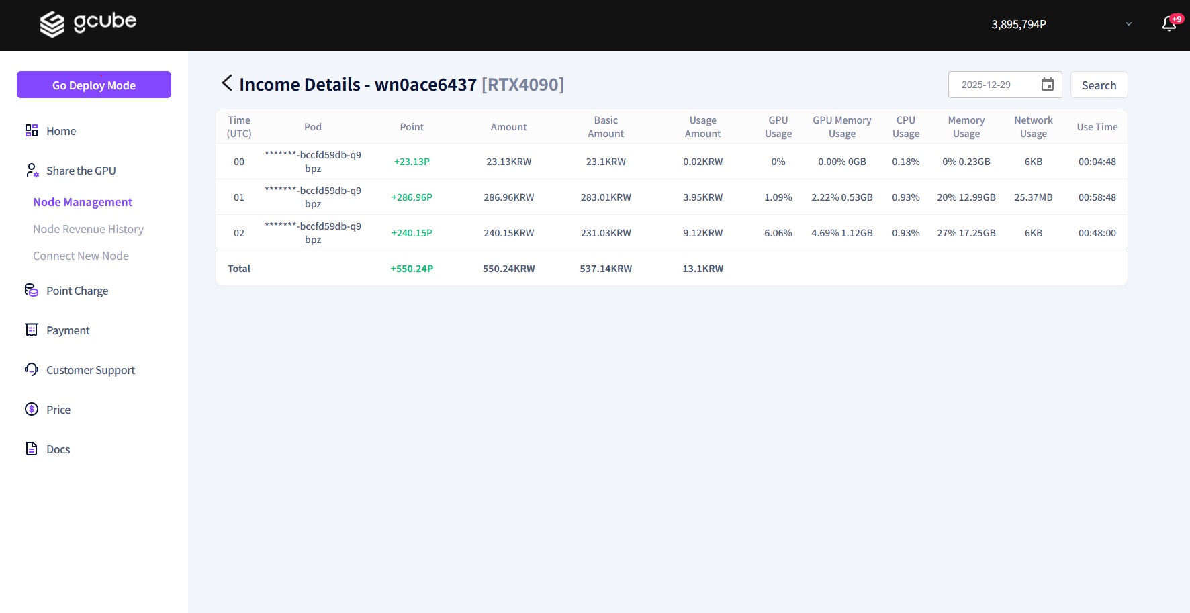Select Connect New Node
Image resolution: width=1190 pixels, height=613 pixels.
81,256
